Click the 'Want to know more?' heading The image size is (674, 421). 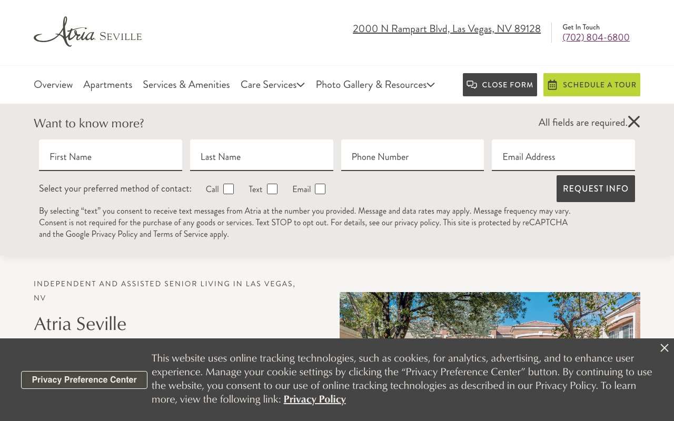(89, 123)
